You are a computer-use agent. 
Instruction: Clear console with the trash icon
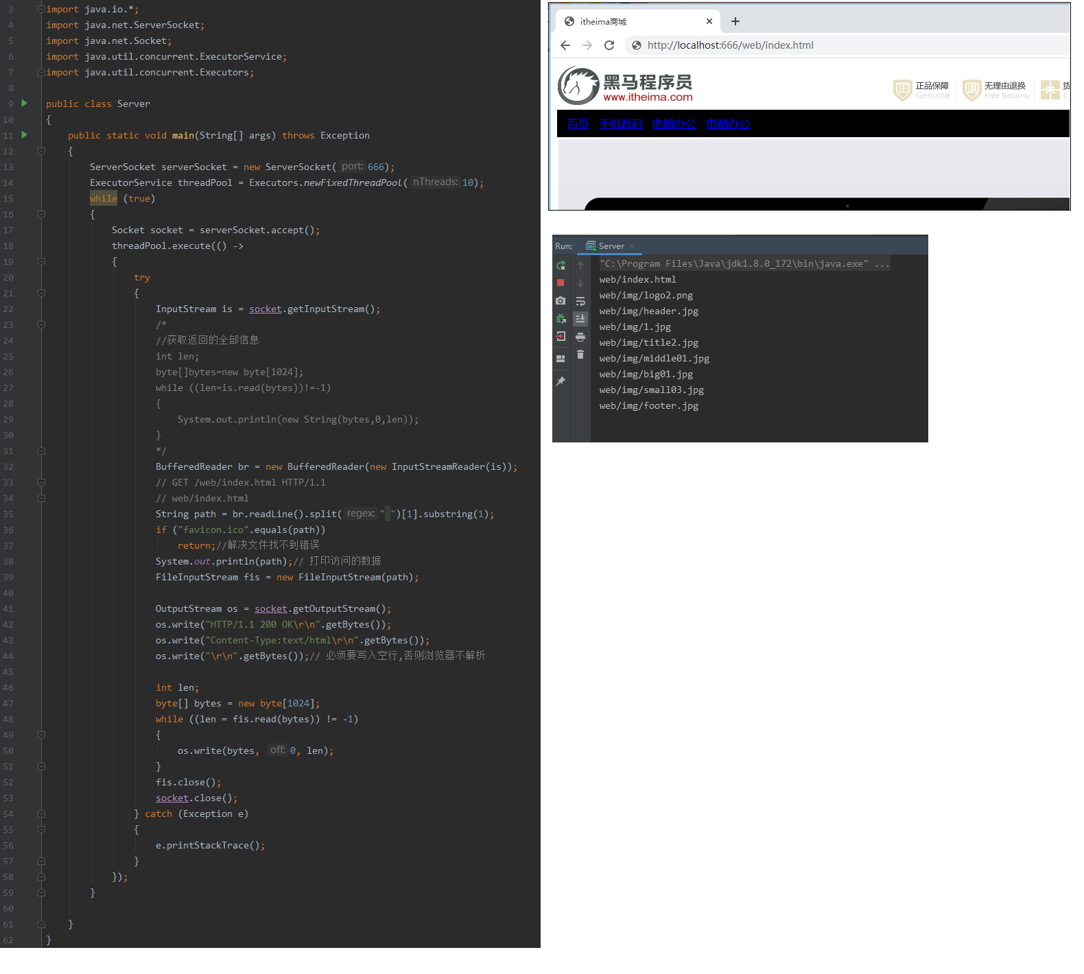point(580,355)
